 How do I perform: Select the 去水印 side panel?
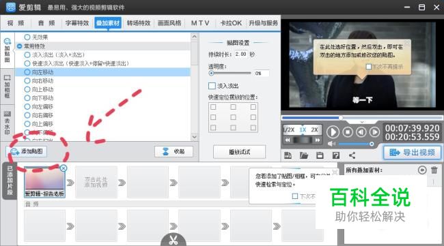[x=8, y=123]
